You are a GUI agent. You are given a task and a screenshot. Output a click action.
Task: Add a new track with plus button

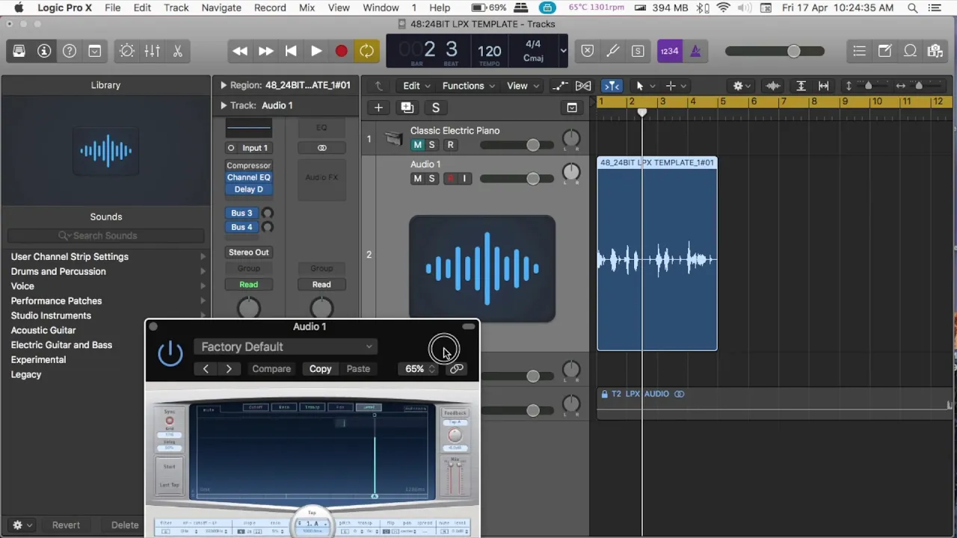(378, 108)
